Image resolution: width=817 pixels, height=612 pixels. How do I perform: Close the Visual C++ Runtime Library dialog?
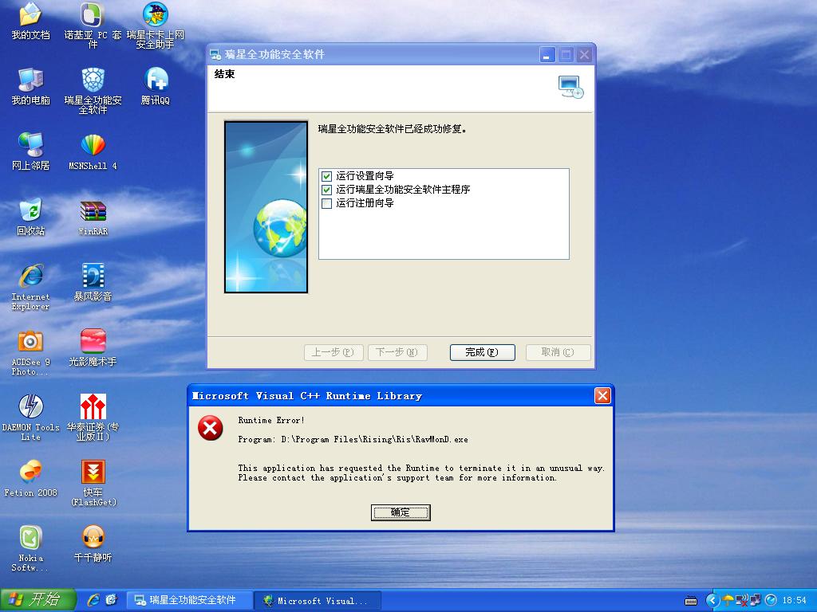tap(602, 396)
